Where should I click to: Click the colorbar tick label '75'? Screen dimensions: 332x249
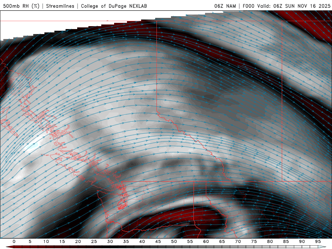254,242
